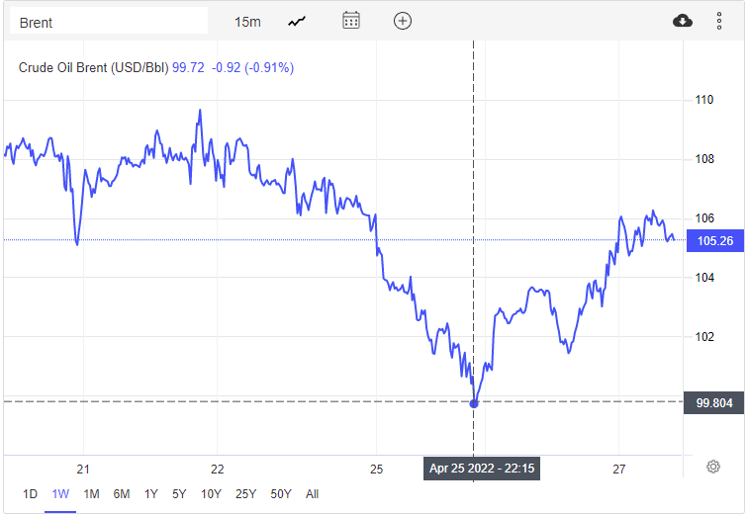This screenshot has height=515, width=748.
Task: Click the 105.26 current price label
Action: tap(713, 240)
